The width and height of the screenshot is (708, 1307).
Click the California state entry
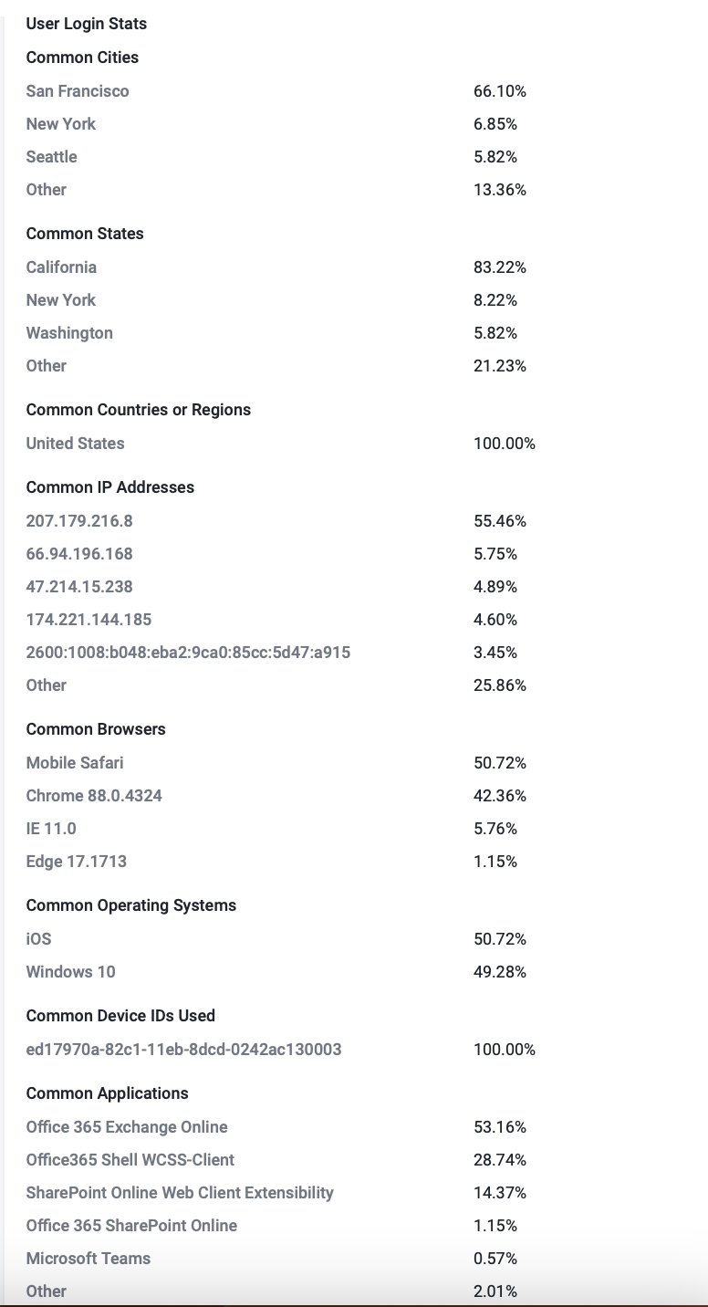point(61,267)
